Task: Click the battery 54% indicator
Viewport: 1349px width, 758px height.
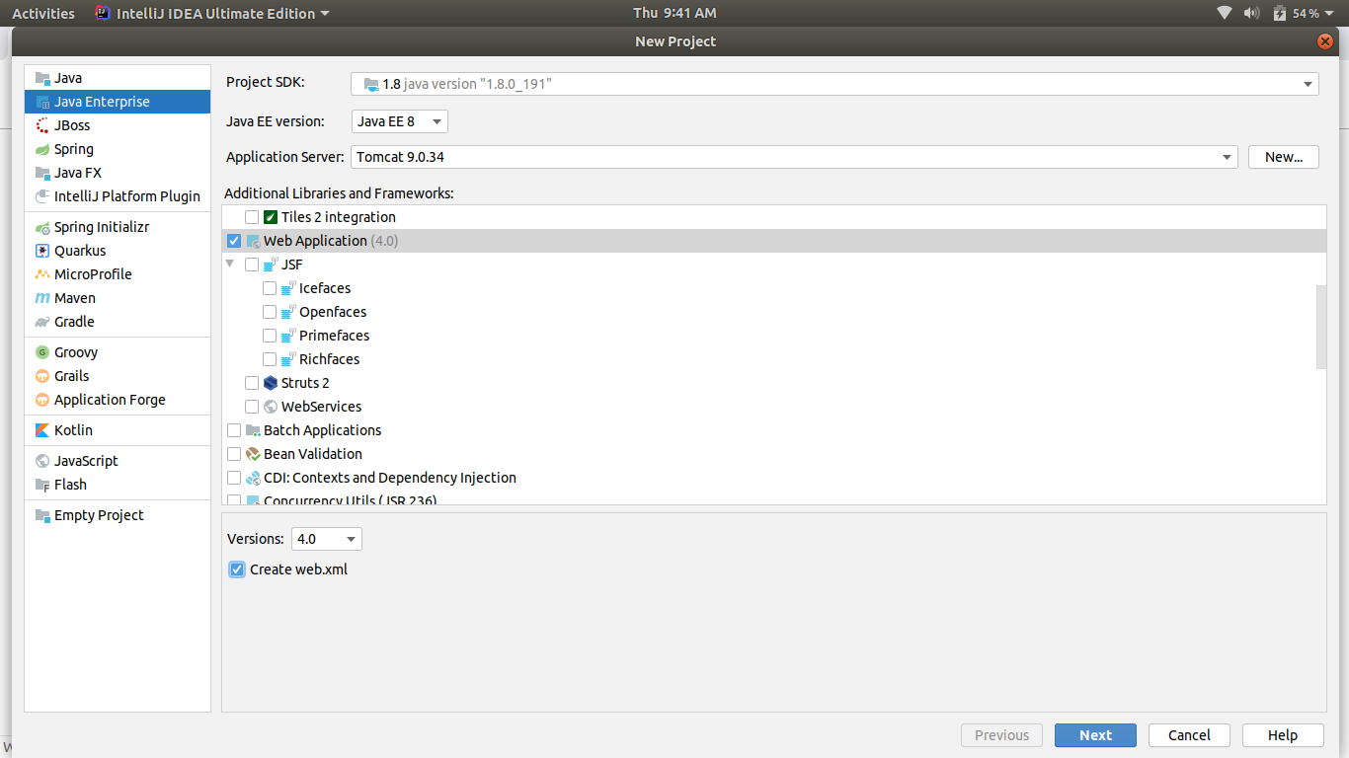Action: [1296, 13]
